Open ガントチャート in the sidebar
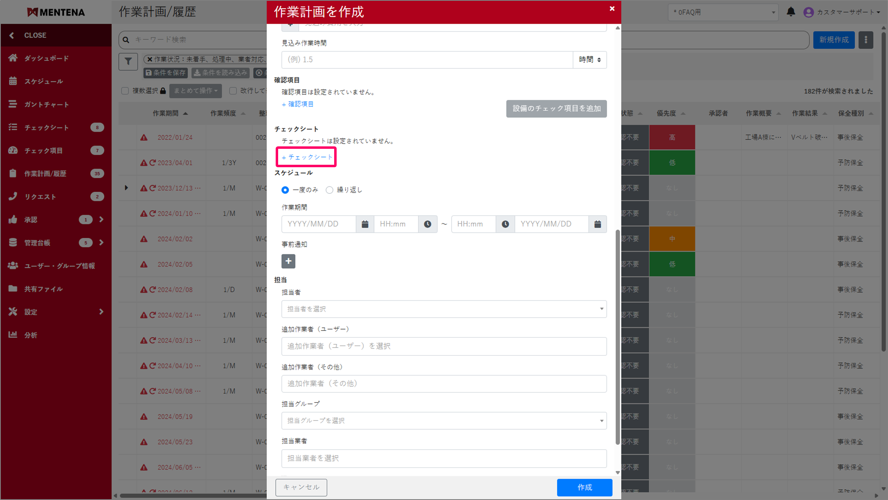The image size is (888, 500). click(46, 105)
